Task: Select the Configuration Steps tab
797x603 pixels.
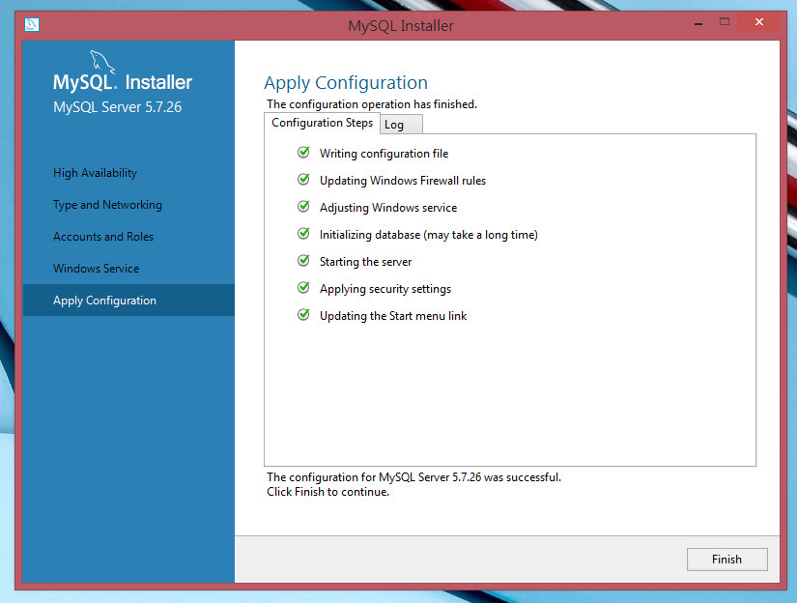Action: (322, 123)
